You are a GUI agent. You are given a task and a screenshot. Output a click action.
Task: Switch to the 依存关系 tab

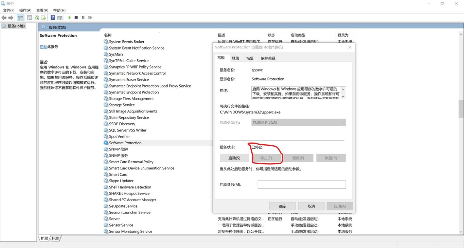(x=268, y=58)
